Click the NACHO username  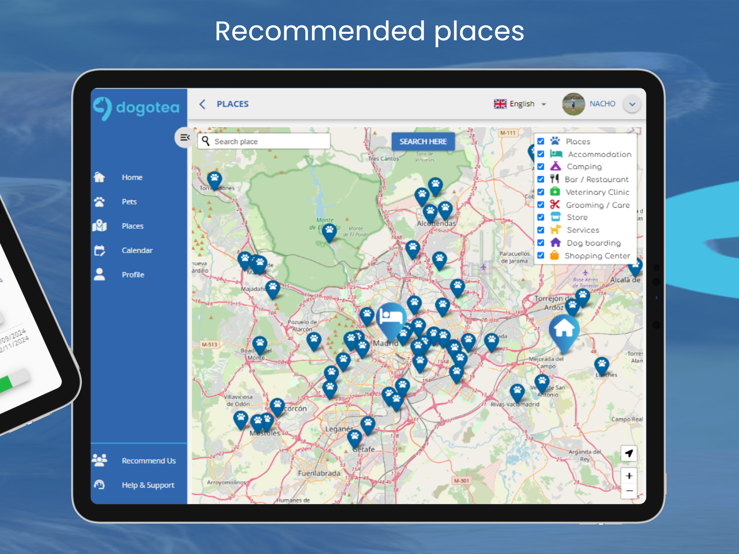(602, 104)
